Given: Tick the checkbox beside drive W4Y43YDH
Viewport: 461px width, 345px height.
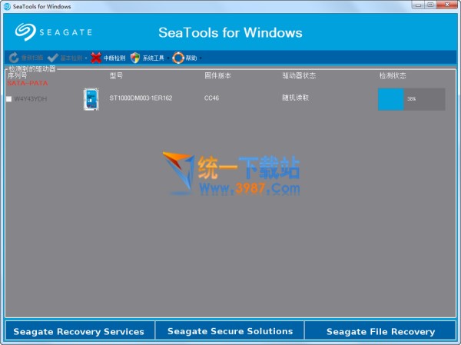Looking at the screenshot, I should pyautogui.click(x=8, y=99).
